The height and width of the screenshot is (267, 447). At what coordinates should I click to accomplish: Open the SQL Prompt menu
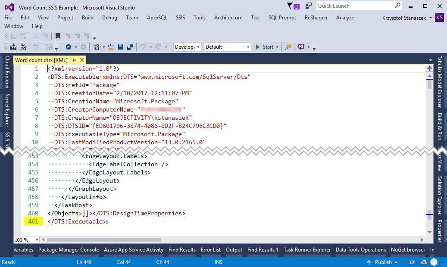[x=282, y=18]
